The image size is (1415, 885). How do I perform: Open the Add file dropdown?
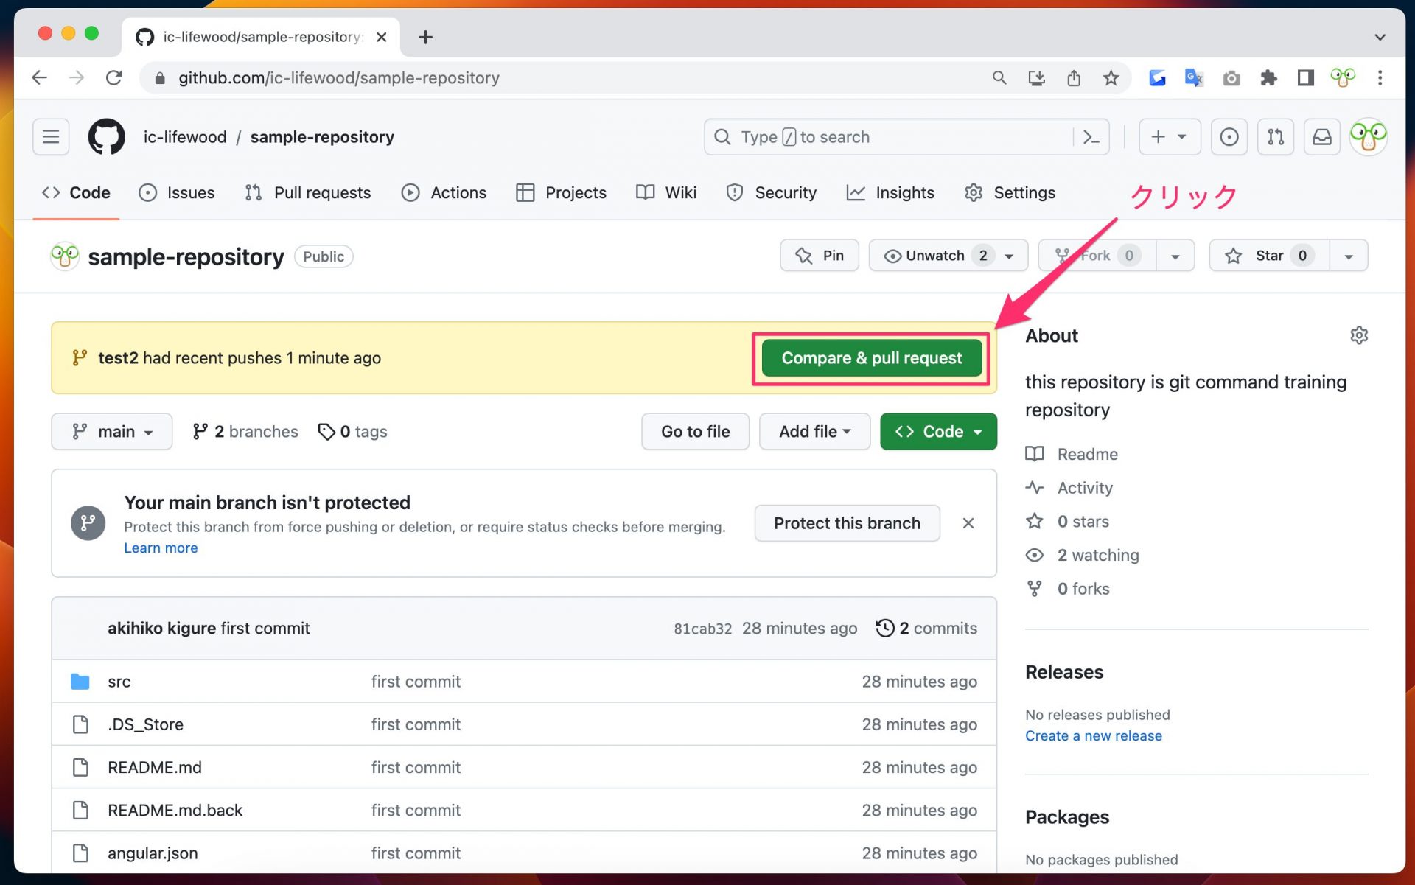tap(814, 432)
